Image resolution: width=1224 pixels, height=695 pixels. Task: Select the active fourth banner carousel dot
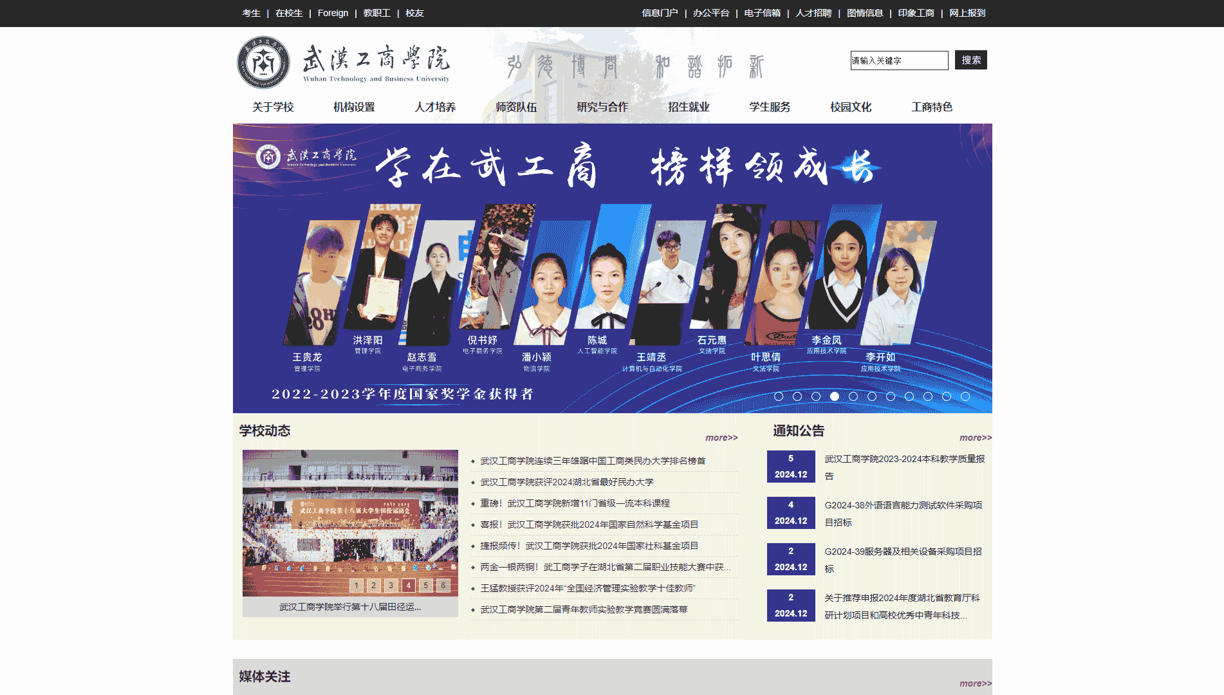[x=835, y=396]
